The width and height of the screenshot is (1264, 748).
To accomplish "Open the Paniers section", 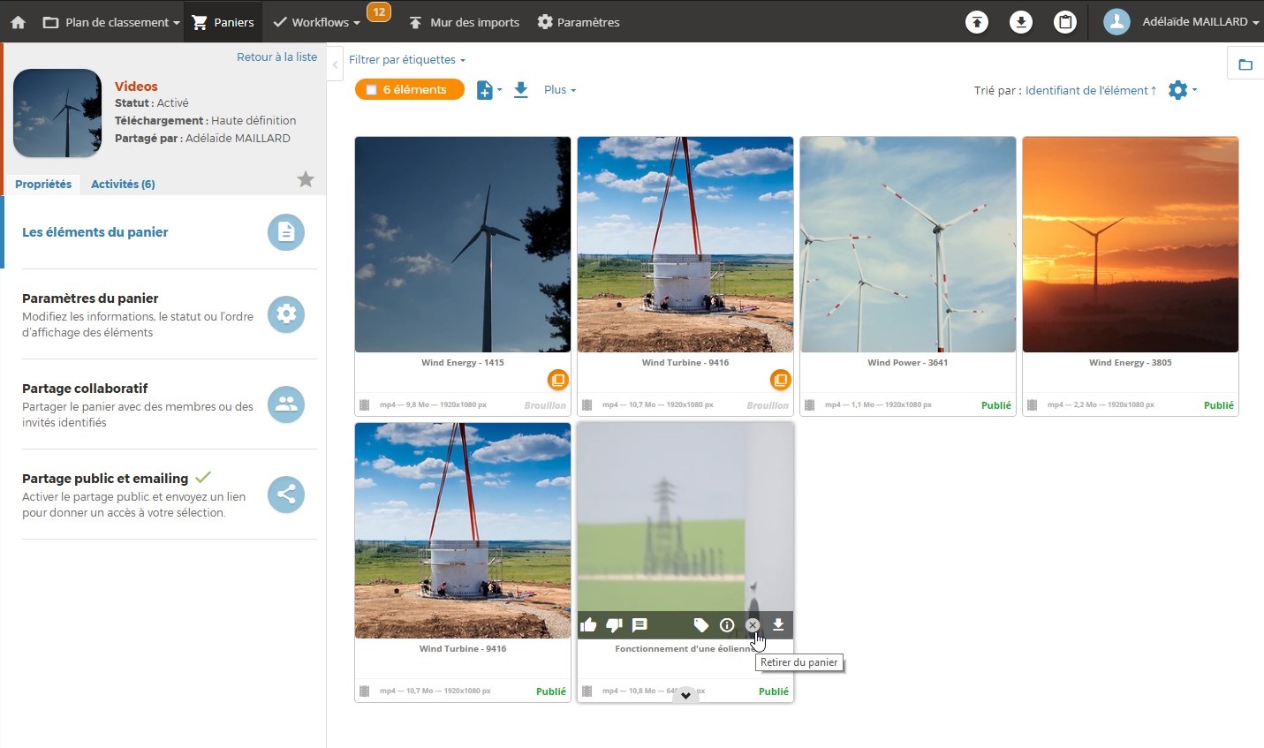I will pyautogui.click(x=223, y=22).
